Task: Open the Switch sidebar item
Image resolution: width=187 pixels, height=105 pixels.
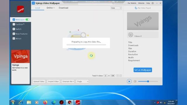Action: click(17, 29)
